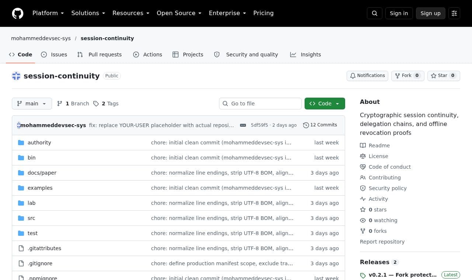The image size is (472, 280).
Task: Click the GitHub logo icon
Action: pyautogui.click(x=18, y=13)
